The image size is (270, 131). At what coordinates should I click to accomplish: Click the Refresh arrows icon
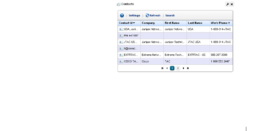(147, 16)
